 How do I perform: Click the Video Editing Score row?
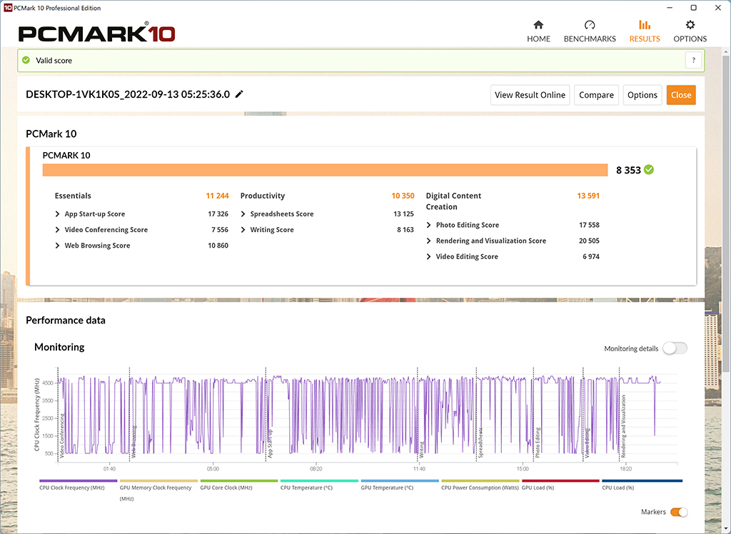tap(467, 256)
